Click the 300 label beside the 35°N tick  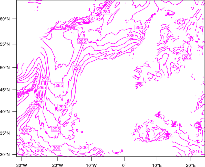[x=24, y=131]
